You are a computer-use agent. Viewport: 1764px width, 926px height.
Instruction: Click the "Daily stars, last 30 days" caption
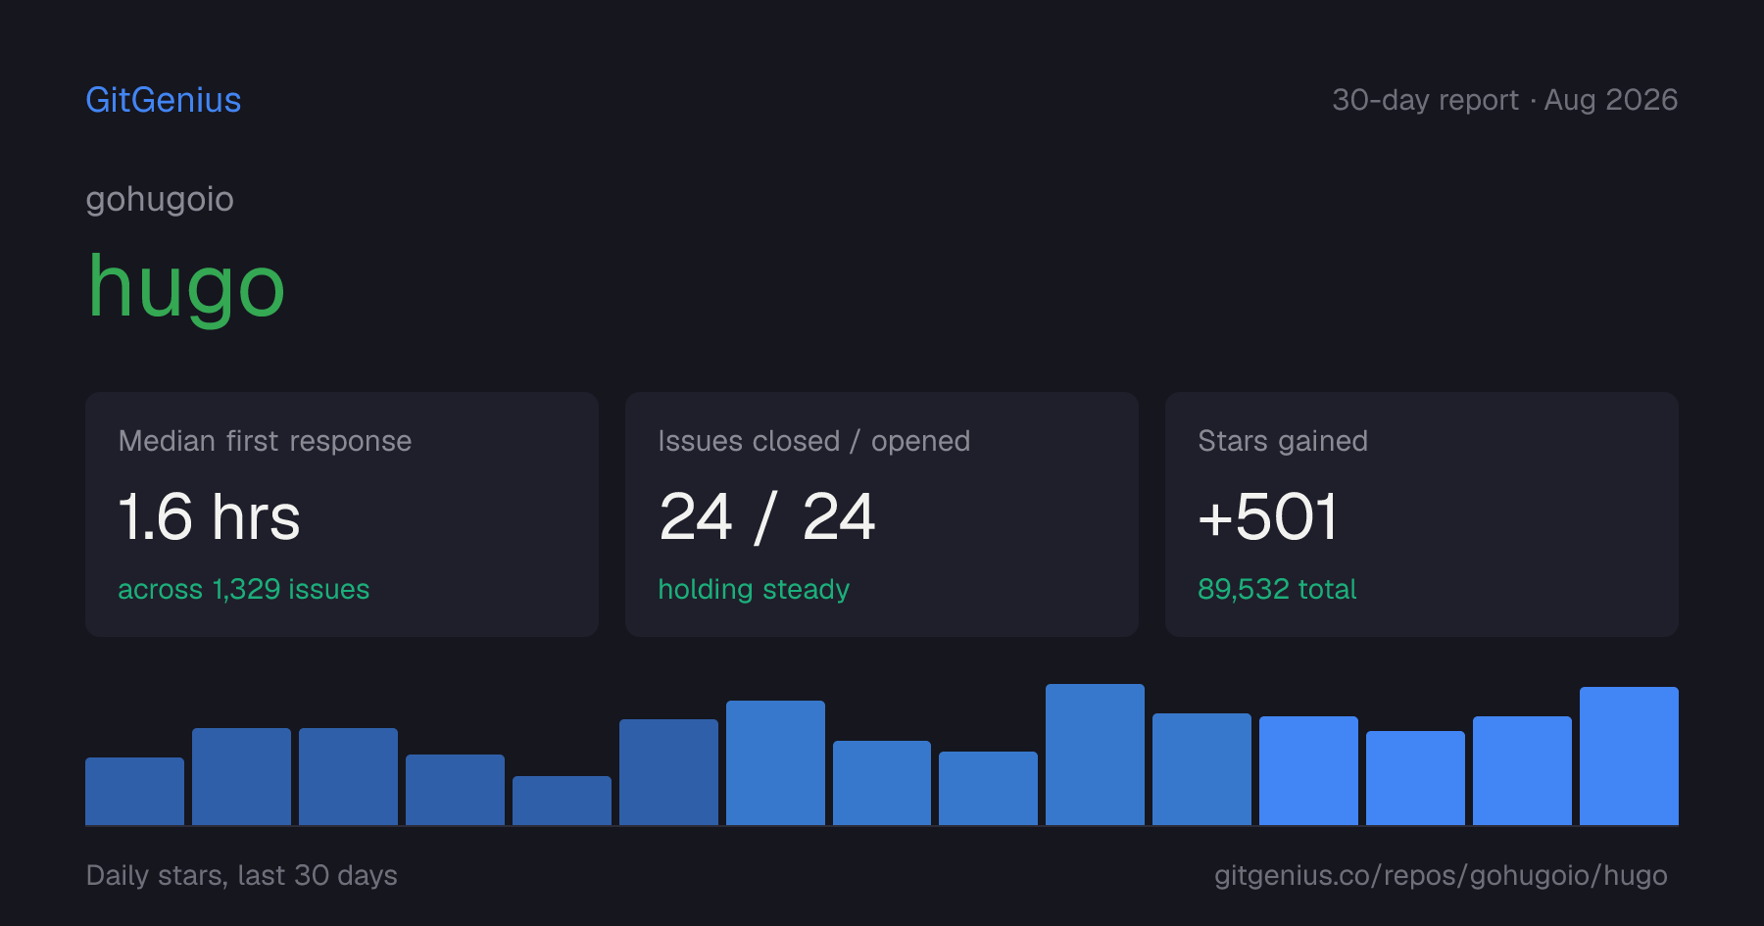pyautogui.click(x=242, y=875)
